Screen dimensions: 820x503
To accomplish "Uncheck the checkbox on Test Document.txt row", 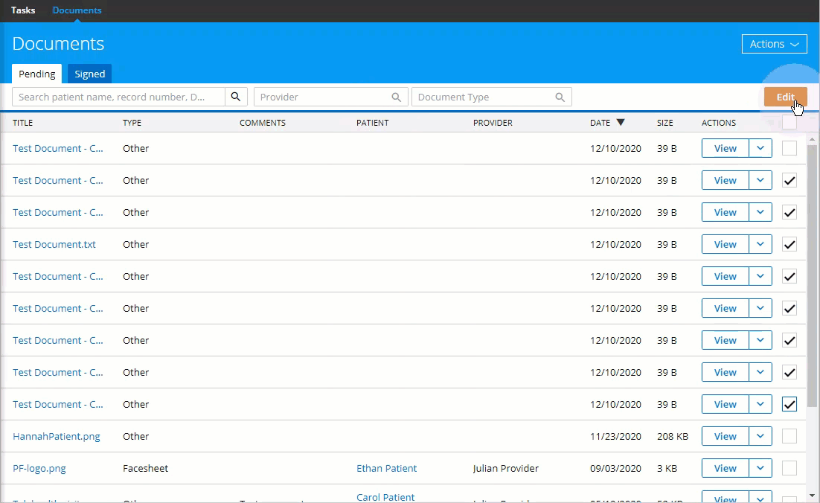I will coord(789,244).
